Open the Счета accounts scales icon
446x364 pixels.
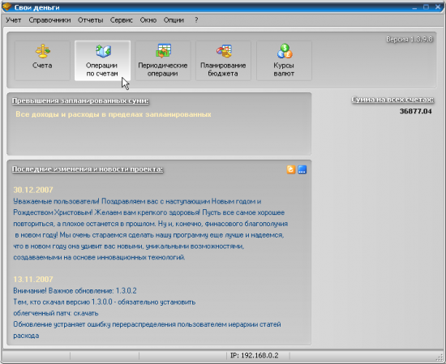pos(42,51)
